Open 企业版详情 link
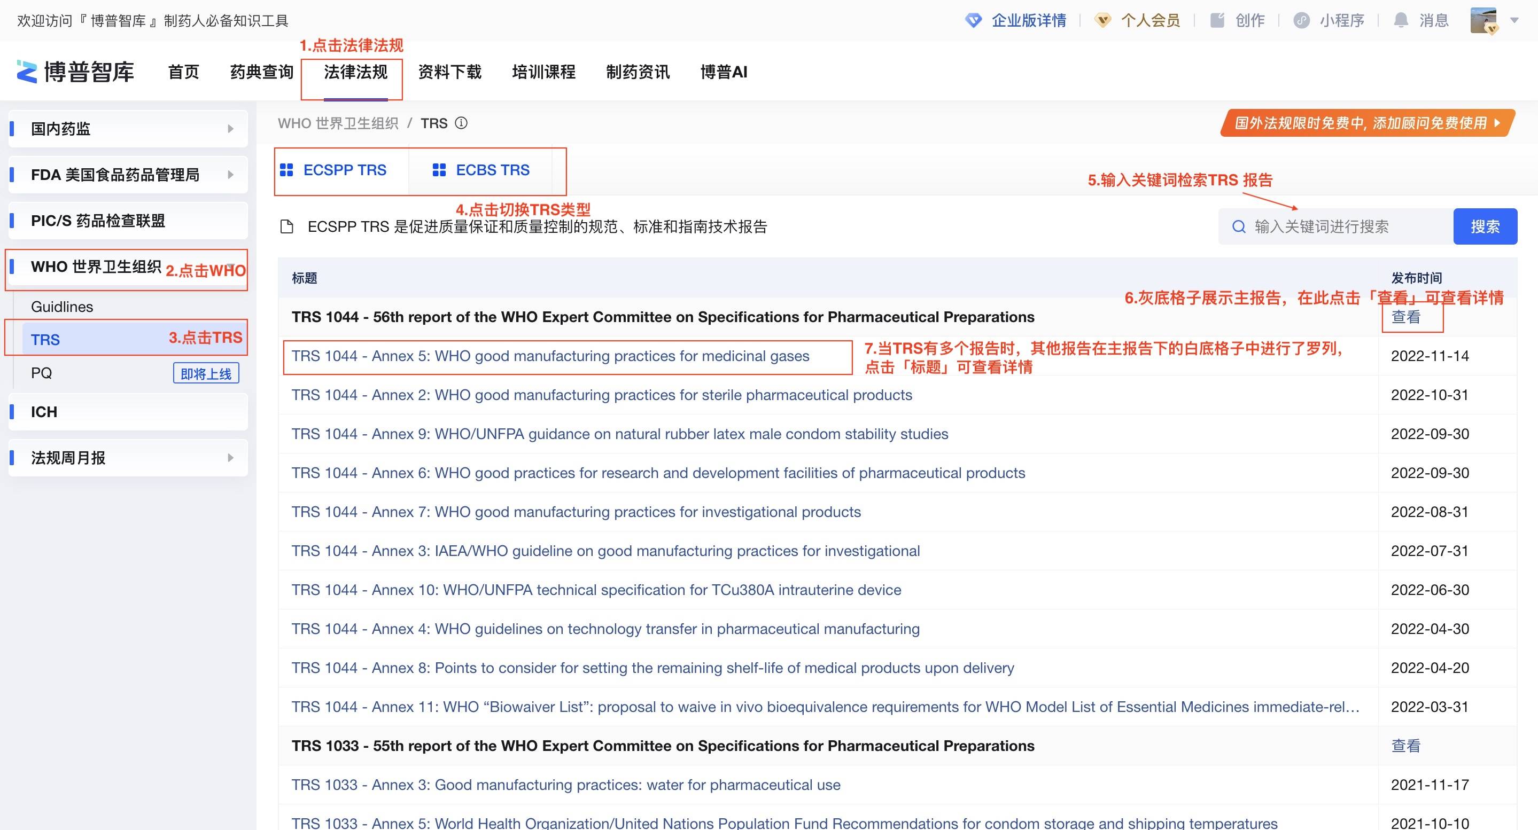 [x=1029, y=21]
